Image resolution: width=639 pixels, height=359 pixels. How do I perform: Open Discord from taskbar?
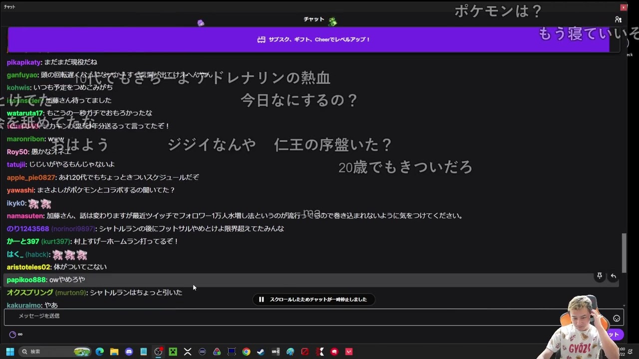pyautogui.click(x=129, y=352)
